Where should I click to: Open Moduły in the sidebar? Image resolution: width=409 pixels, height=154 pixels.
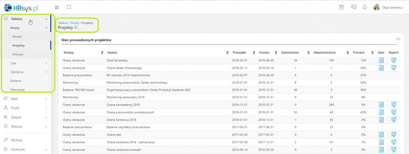(17, 140)
